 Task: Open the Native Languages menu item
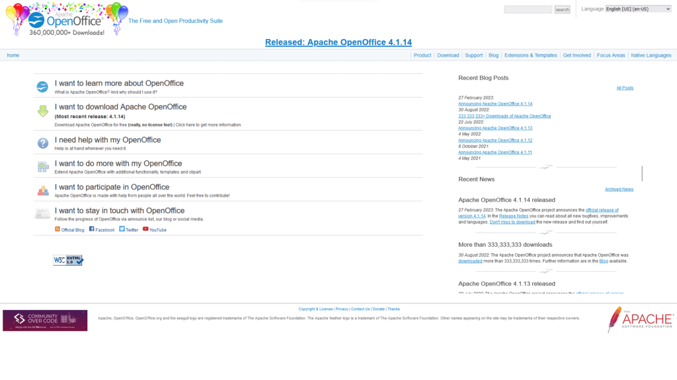pos(651,55)
